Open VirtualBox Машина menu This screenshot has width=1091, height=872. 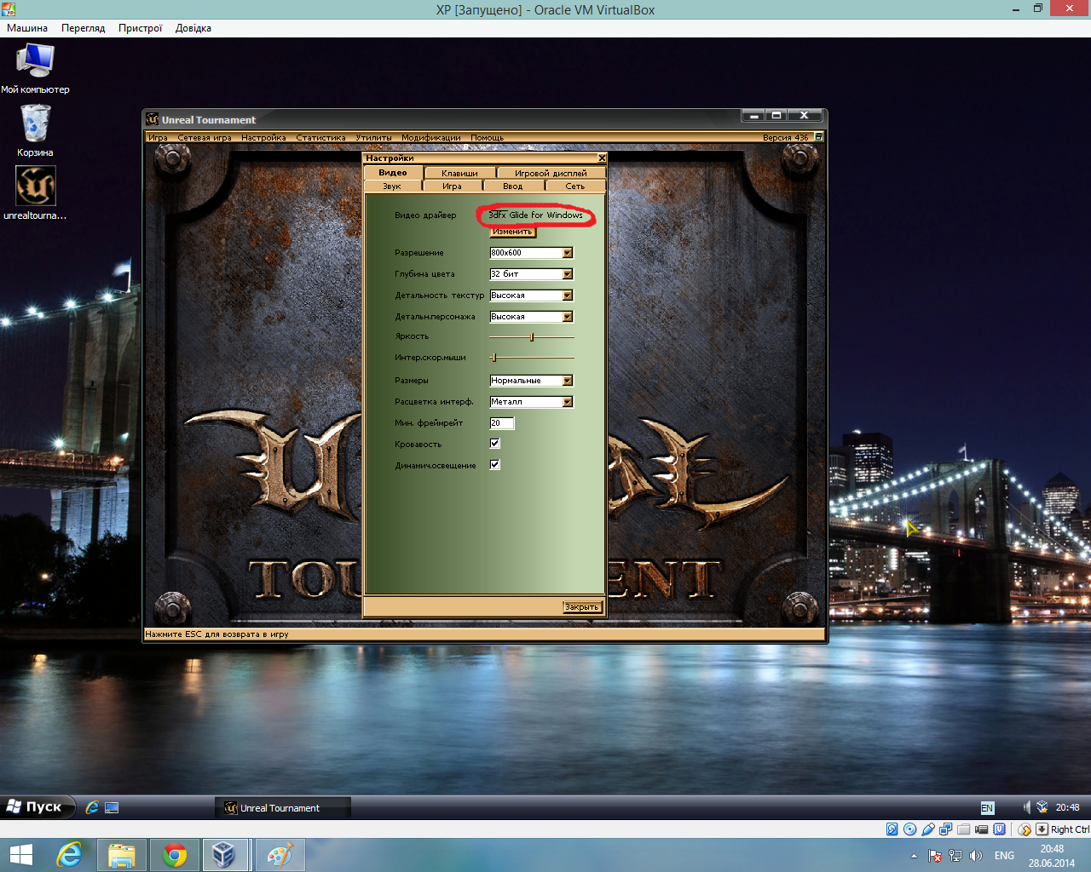pyautogui.click(x=27, y=28)
